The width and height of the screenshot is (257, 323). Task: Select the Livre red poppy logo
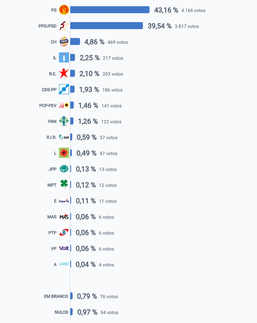tap(64, 153)
